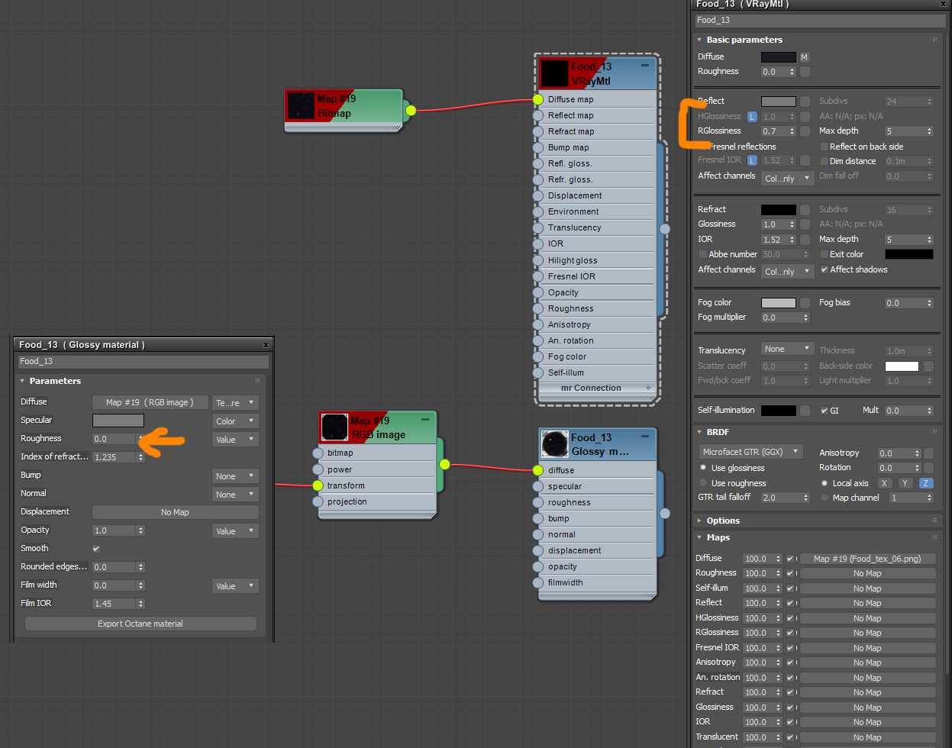The width and height of the screenshot is (952, 748).
Task: Click Map #19 (RGB image) Diffuse button
Action: click(150, 402)
